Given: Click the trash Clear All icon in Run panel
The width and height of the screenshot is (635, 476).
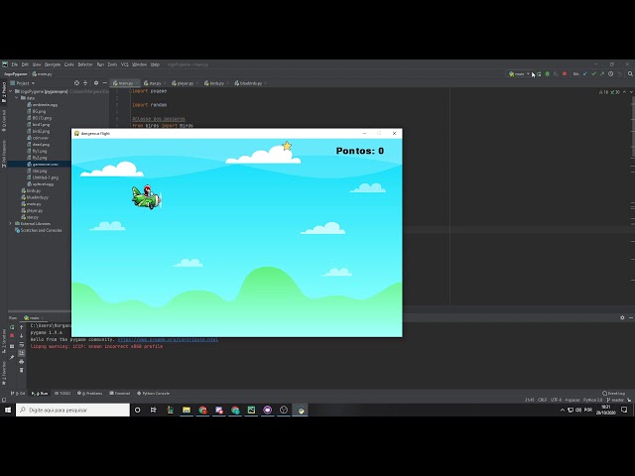Looking at the screenshot, I should (x=22, y=370).
